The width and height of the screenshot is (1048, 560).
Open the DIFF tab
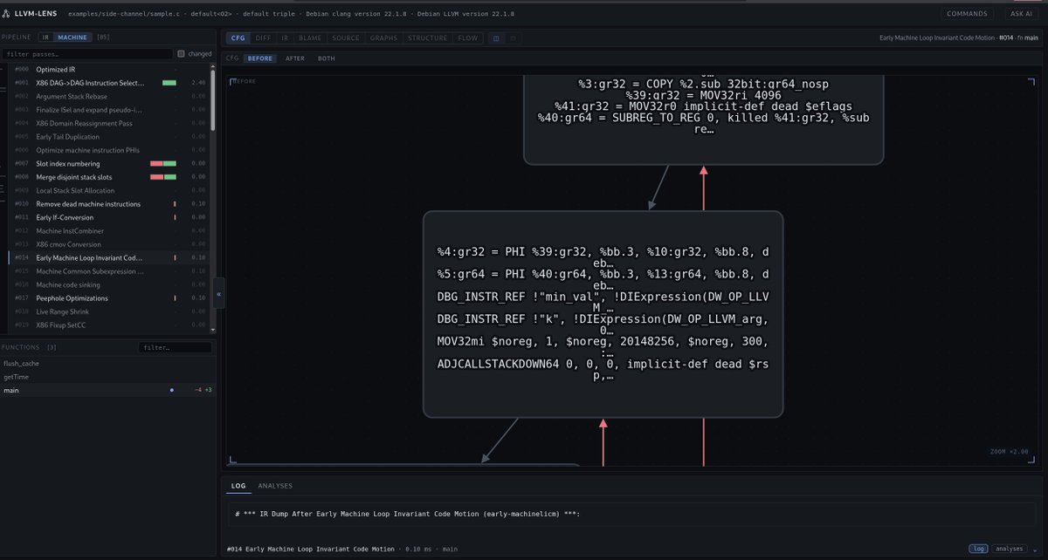coord(263,38)
